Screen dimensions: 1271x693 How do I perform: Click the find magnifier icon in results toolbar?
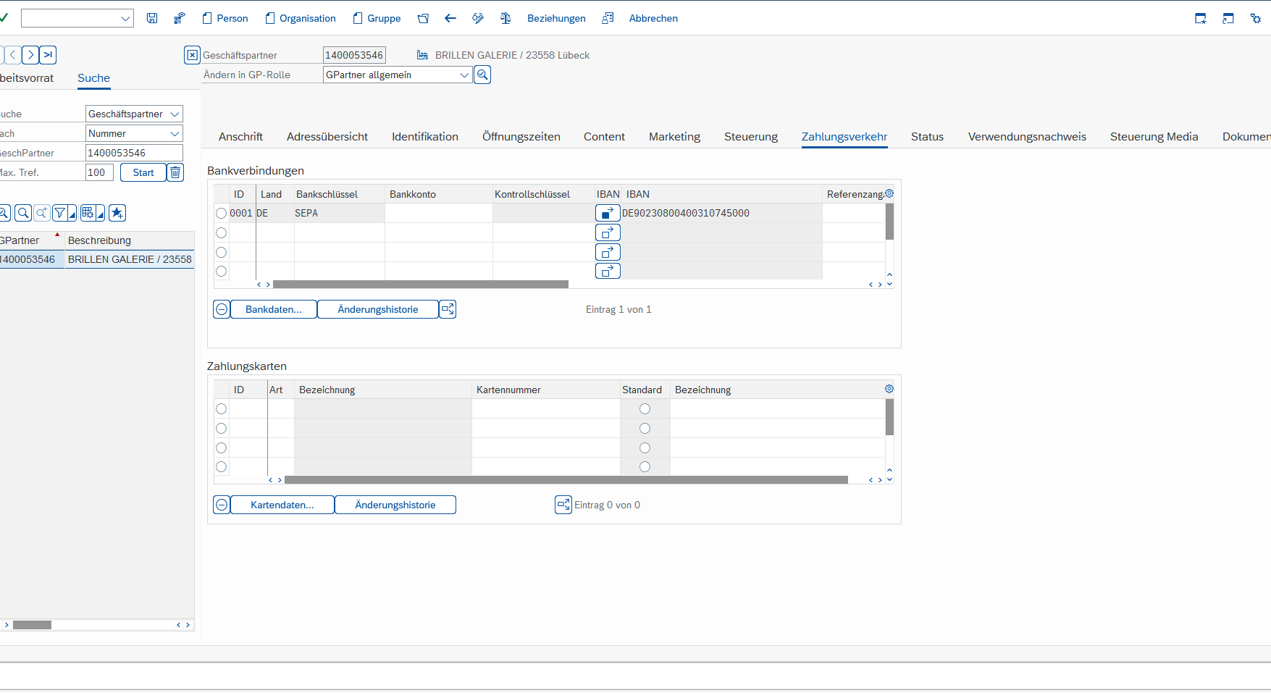coord(23,213)
